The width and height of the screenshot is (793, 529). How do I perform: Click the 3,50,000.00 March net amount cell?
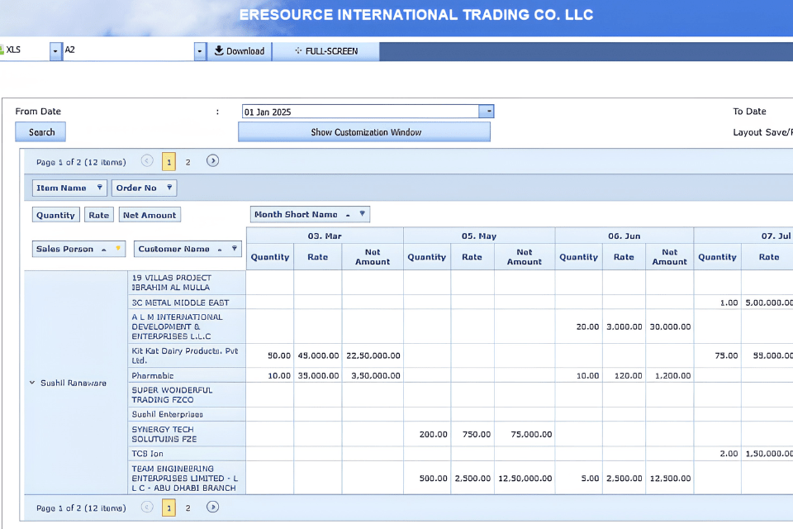click(x=373, y=375)
